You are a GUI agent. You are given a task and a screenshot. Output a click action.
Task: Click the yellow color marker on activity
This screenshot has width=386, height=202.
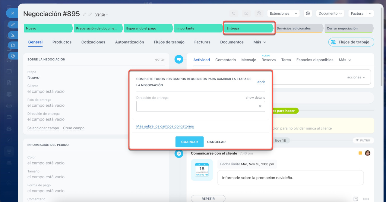[360, 153]
